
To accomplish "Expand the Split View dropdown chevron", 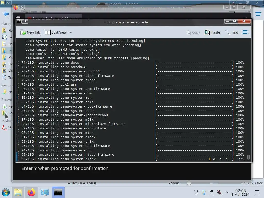I will tap(71, 32).
